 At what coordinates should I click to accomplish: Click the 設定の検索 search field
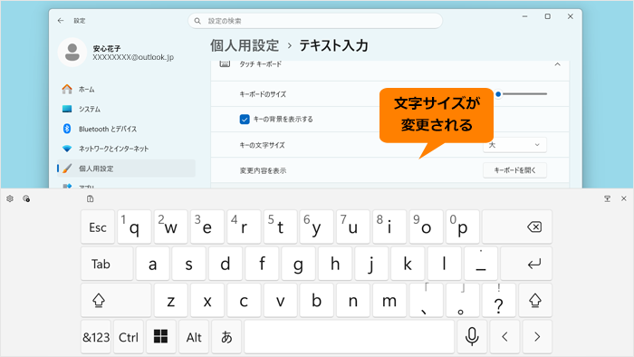point(315,21)
